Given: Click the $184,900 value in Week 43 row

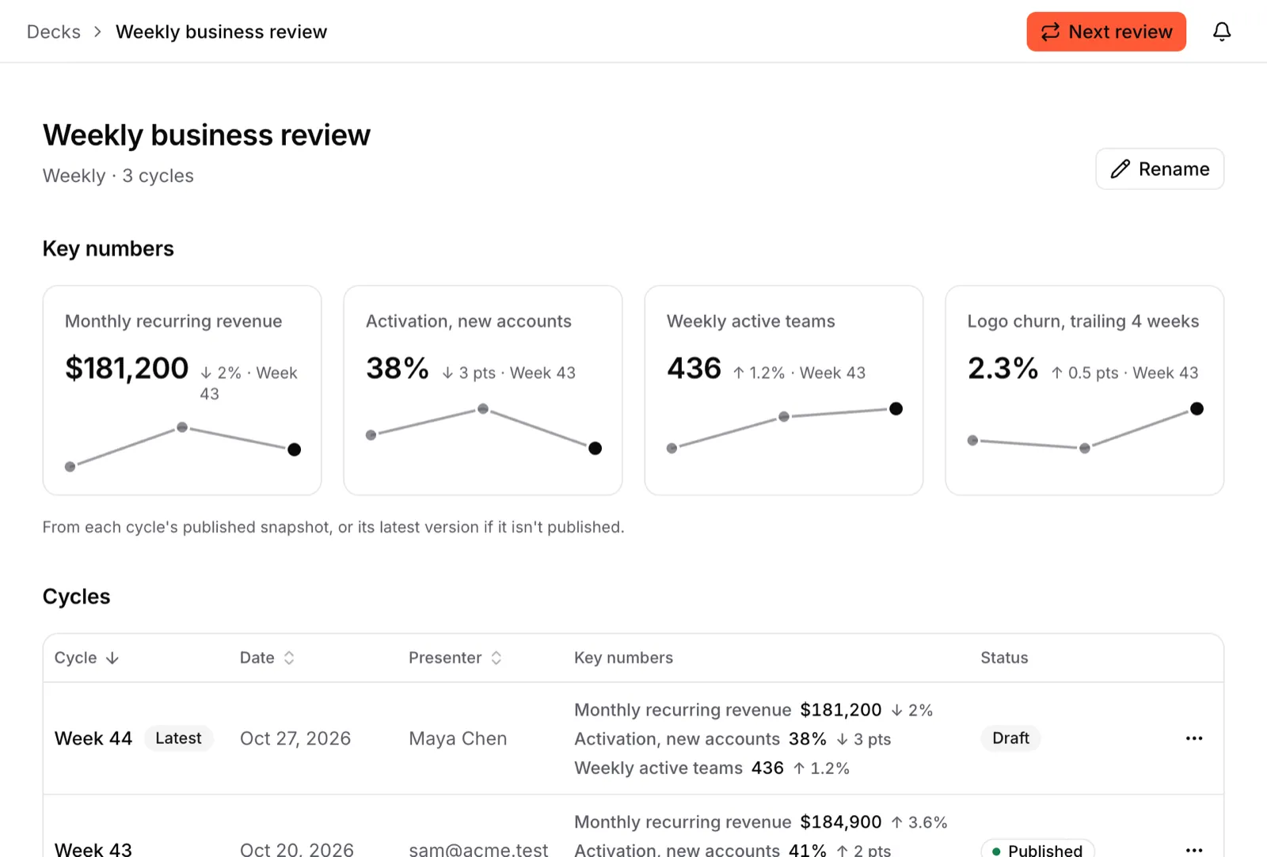Looking at the screenshot, I should pyautogui.click(x=841, y=822).
